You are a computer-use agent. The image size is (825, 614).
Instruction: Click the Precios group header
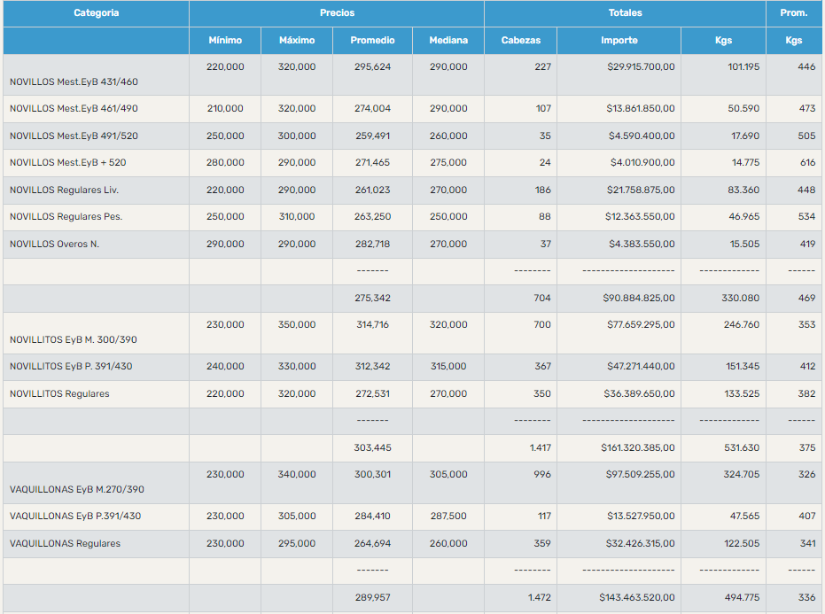pyautogui.click(x=337, y=13)
